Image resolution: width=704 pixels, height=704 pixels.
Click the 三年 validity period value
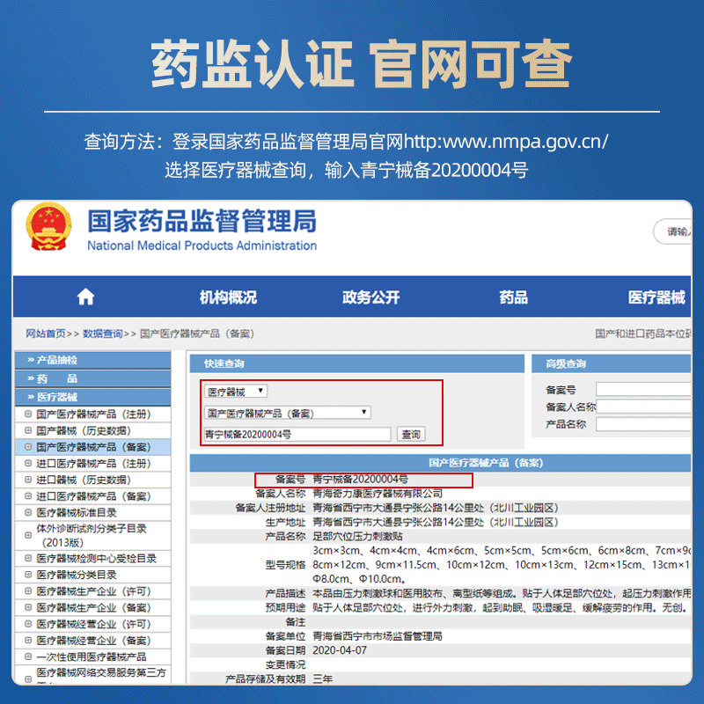pos(322,678)
